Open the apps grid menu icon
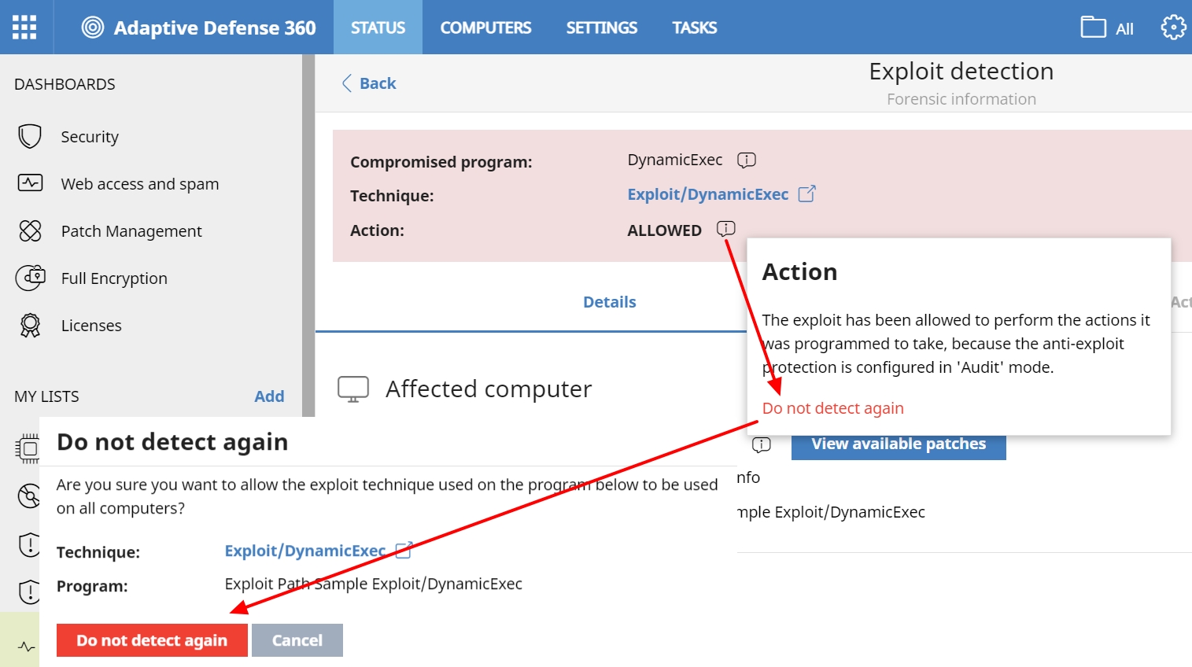This screenshot has height=667, width=1192. 24,27
